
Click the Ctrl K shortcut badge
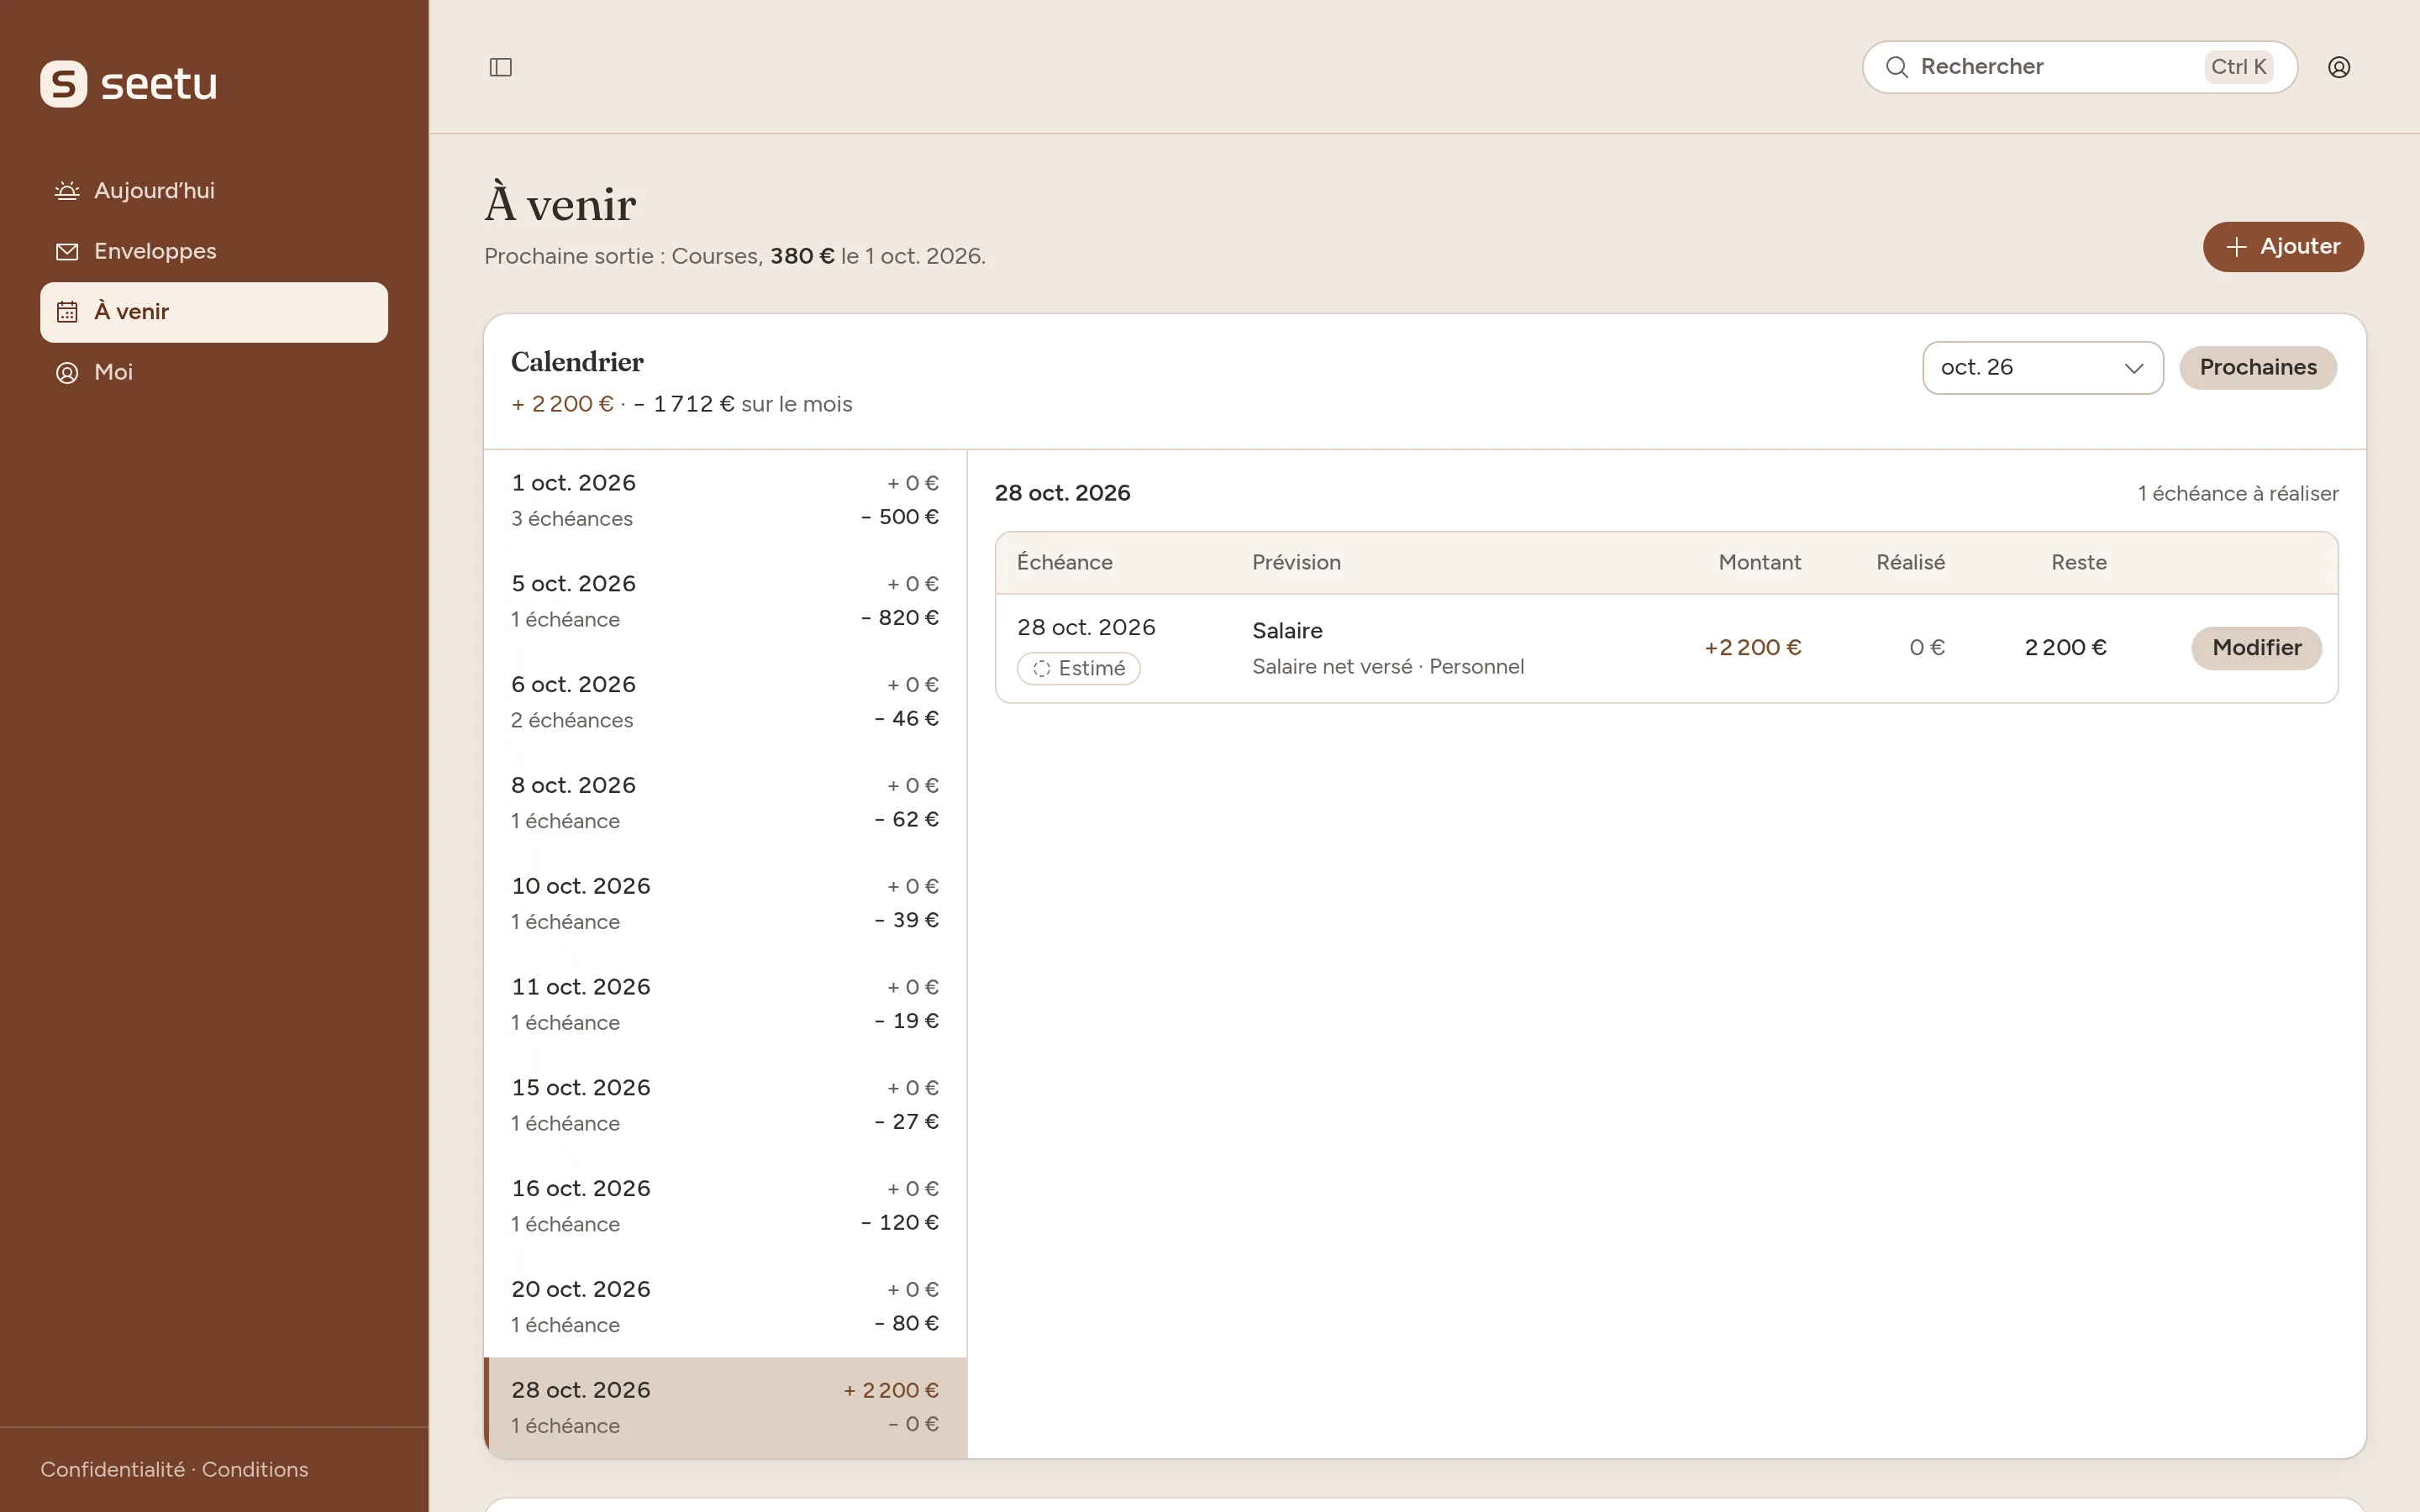2238,67
